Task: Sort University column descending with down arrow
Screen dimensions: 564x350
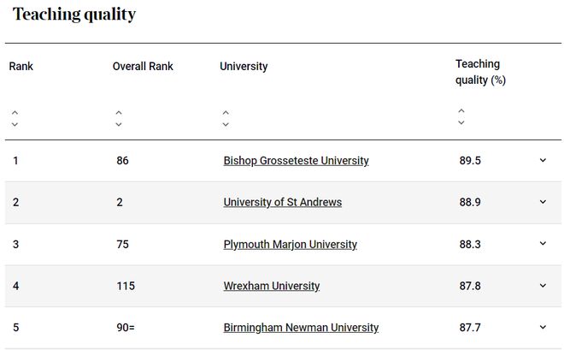Action: pyautogui.click(x=226, y=125)
